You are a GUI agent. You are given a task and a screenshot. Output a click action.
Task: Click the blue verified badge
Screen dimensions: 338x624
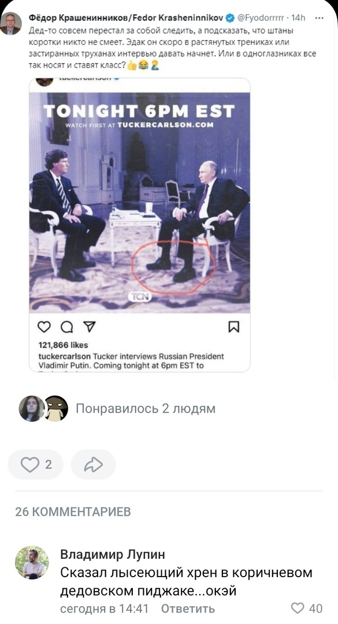pyautogui.click(x=231, y=18)
